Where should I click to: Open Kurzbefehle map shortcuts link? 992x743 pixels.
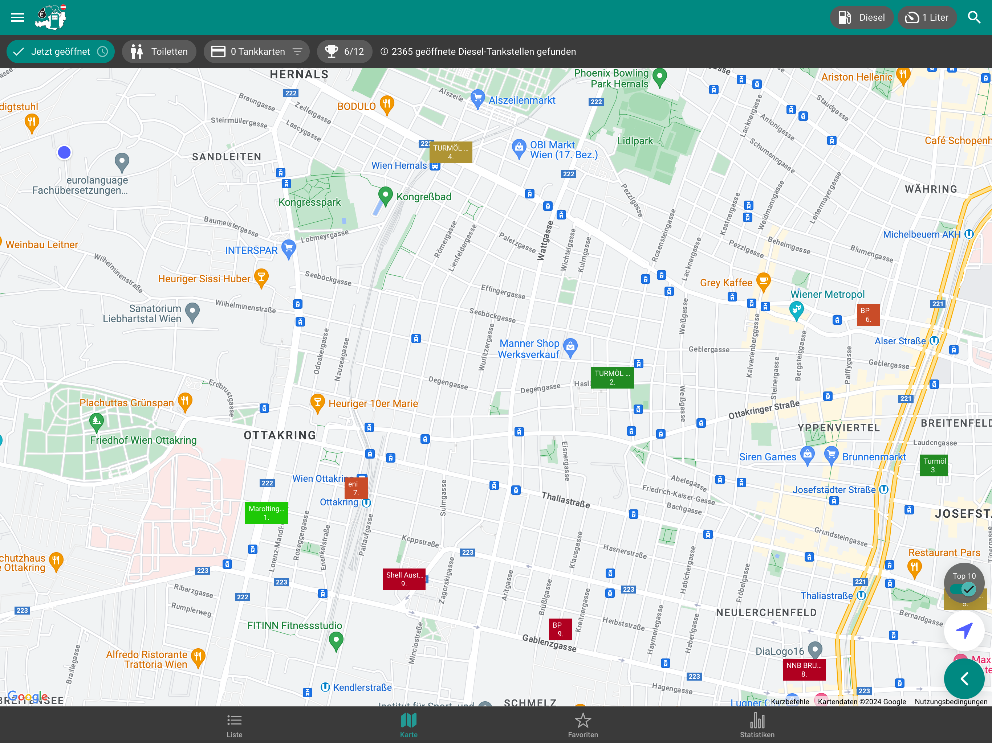click(x=790, y=702)
